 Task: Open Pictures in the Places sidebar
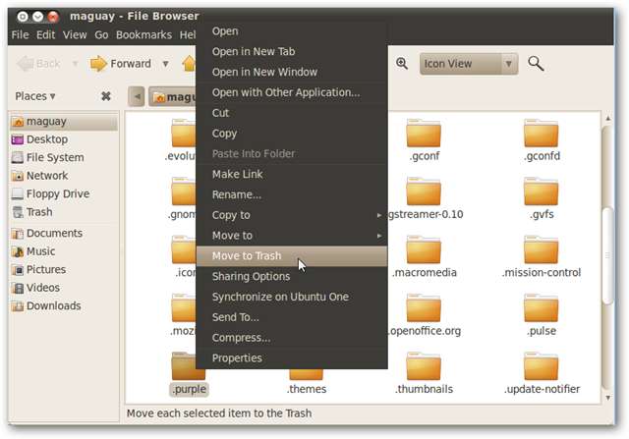click(x=63, y=269)
